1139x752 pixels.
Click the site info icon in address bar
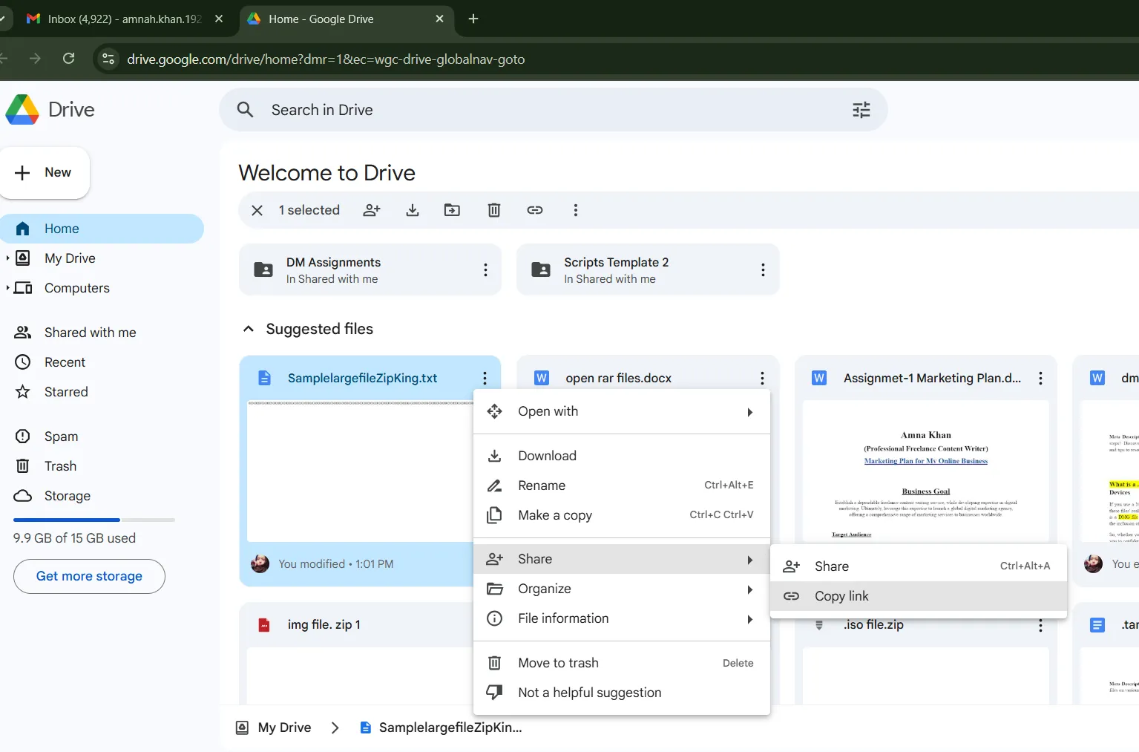[x=108, y=59]
